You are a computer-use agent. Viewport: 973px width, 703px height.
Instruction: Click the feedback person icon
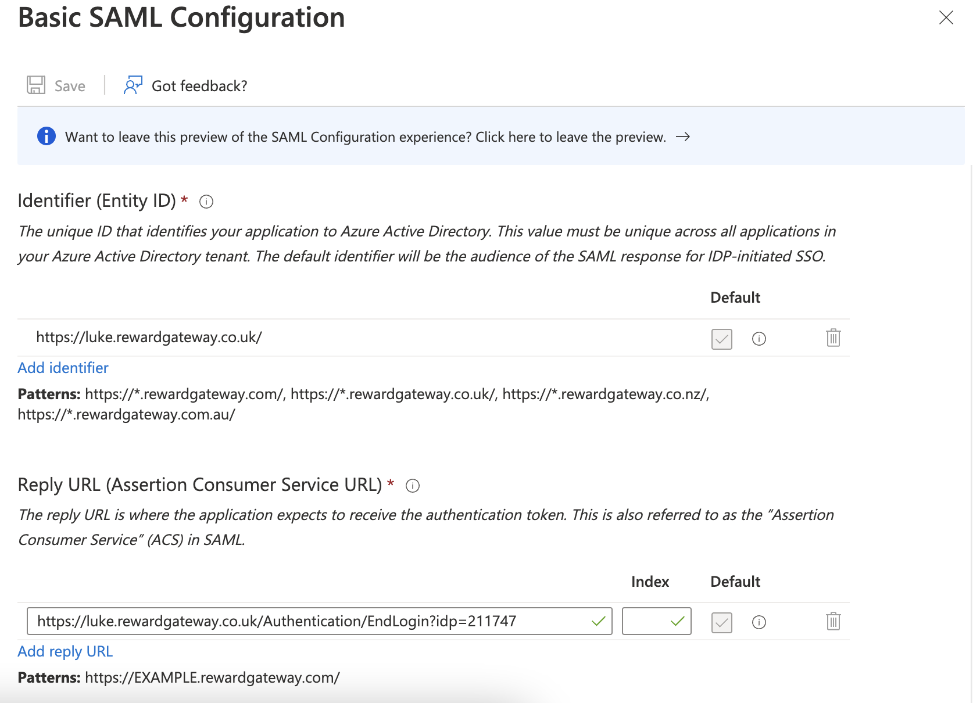(133, 85)
